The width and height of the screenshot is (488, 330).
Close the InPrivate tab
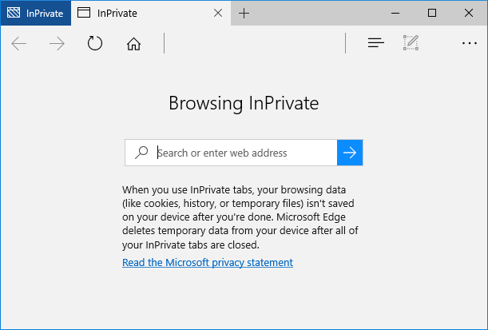pyautogui.click(x=218, y=13)
